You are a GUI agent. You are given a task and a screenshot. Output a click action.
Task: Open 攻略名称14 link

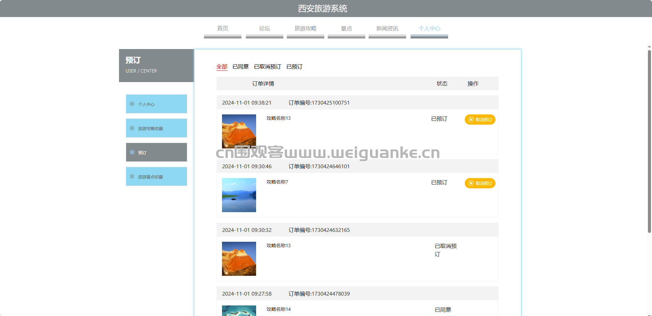point(279,309)
